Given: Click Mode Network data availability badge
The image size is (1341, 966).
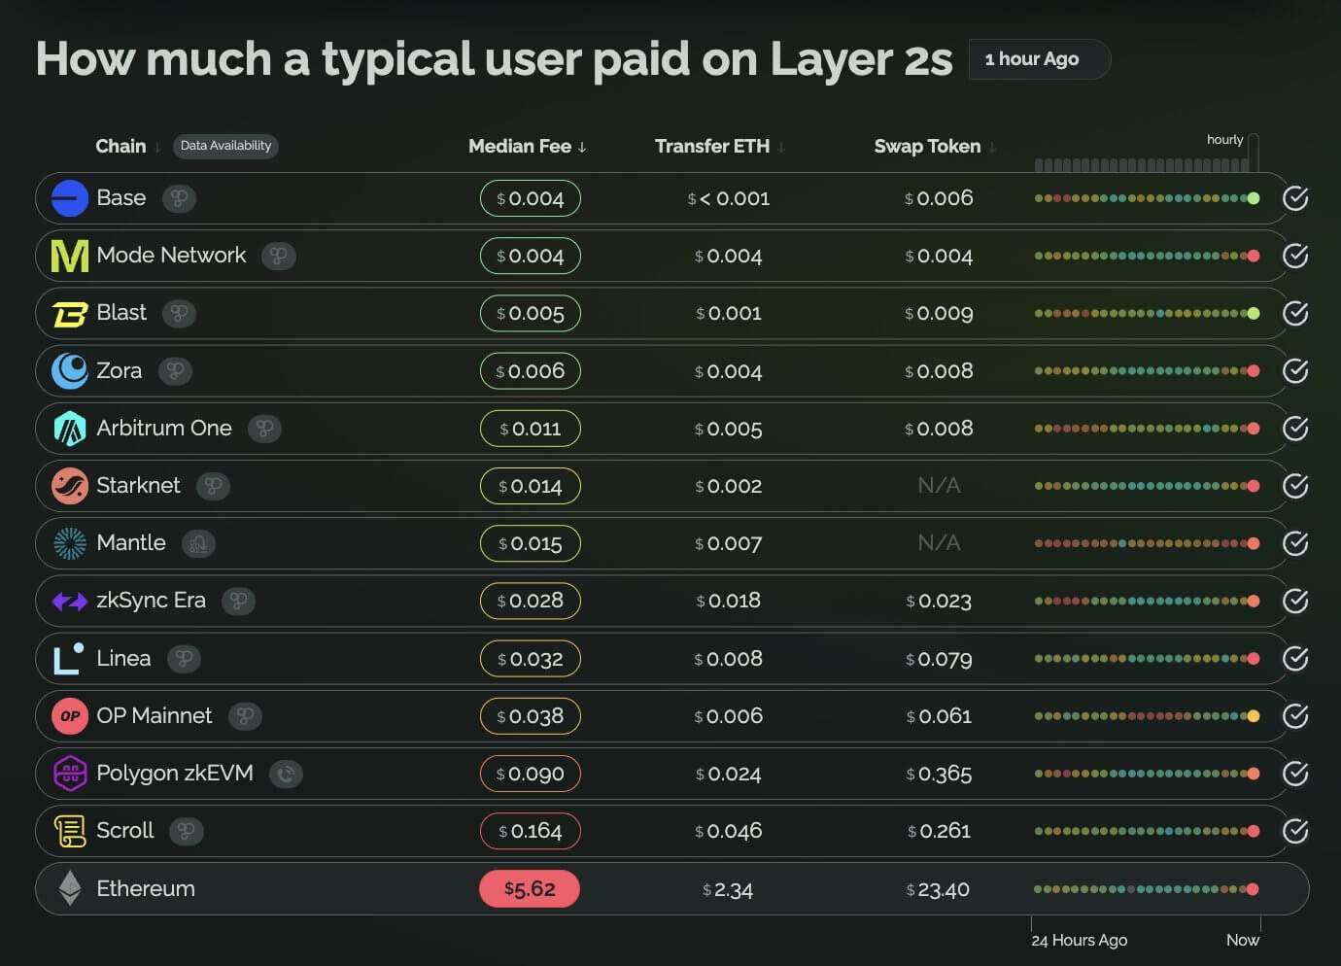Looking at the screenshot, I should click(x=279, y=257).
